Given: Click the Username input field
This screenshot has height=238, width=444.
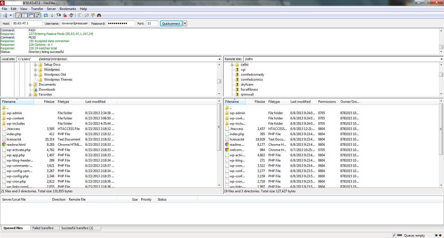Looking at the screenshot, I should click(75, 24).
